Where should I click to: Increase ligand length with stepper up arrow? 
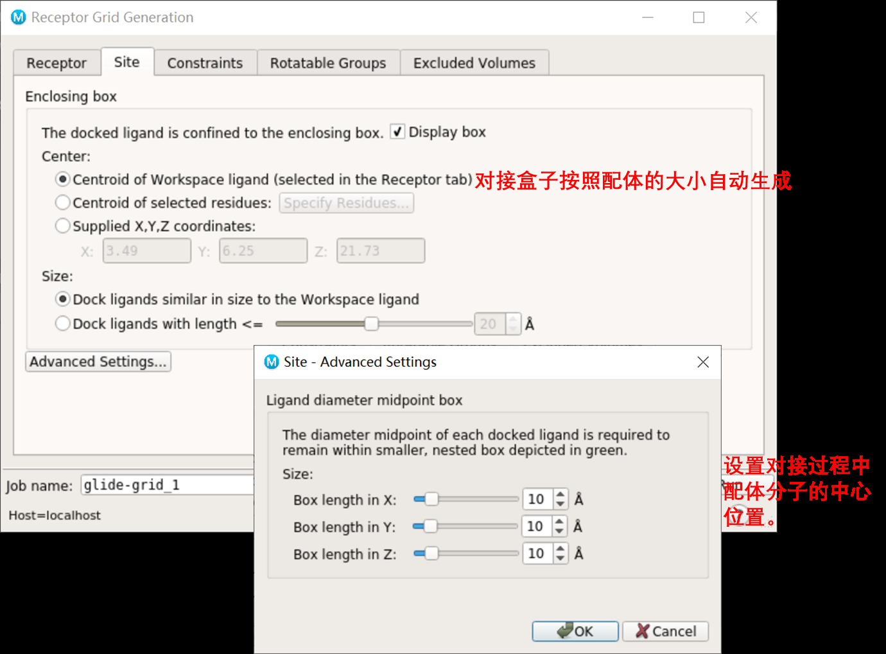tap(513, 319)
